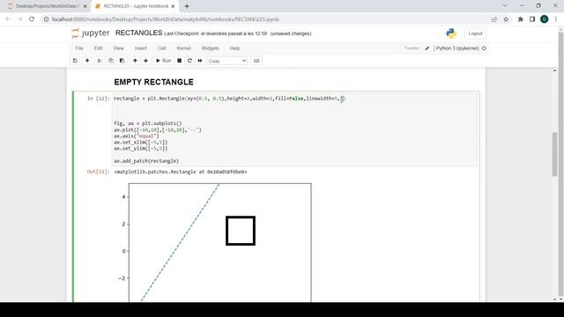Viewport: 564px width, 317px height.
Task: Click the pencil edit-mode icon
Action: [x=427, y=48]
